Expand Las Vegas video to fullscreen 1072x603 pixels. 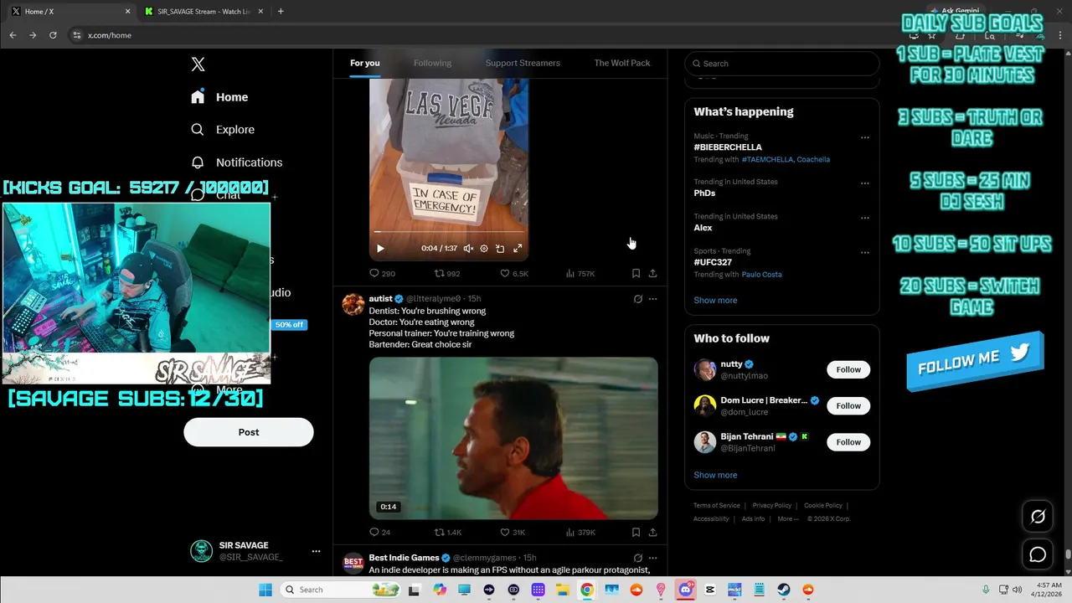click(518, 249)
